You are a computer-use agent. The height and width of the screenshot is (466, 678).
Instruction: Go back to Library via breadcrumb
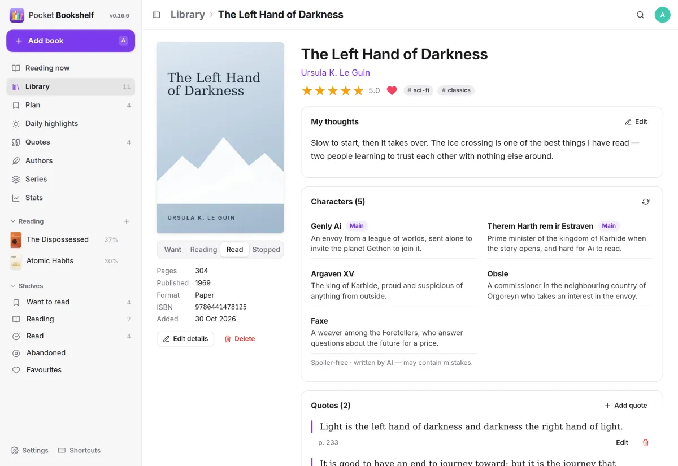click(188, 15)
